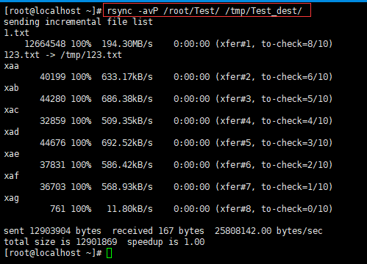The image size is (367, 264).
Task: Click the green cursor at the final prompt
Action: 110,253
